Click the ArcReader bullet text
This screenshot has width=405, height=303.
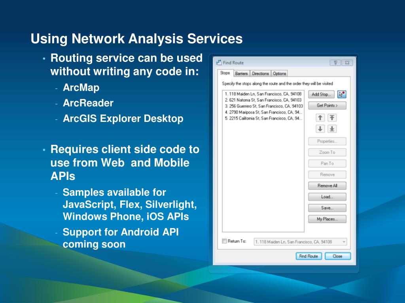pyautogui.click(x=88, y=103)
